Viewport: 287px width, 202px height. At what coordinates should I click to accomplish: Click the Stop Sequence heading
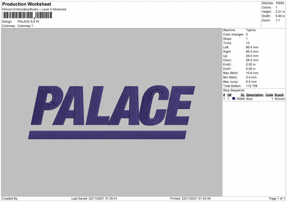234,91
